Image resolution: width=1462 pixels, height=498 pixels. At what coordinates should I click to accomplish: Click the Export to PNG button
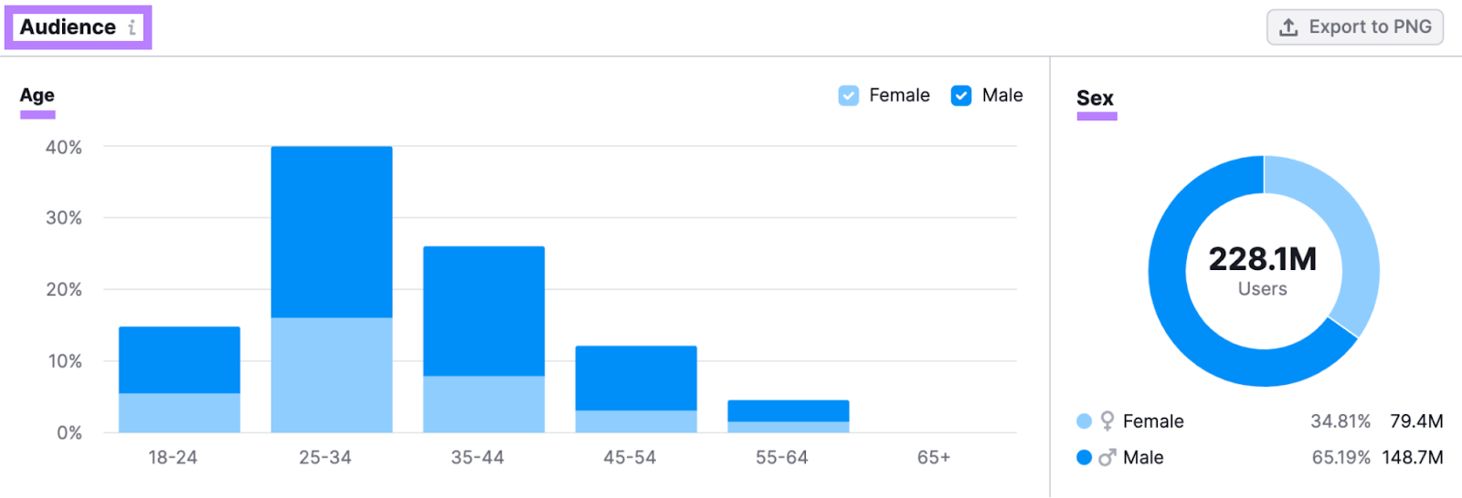[x=1354, y=27]
